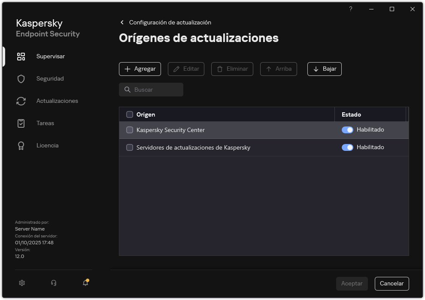Click the Agregar button
Image resolution: width=425 pixels, height=300 pixels.
click(x=140, y=69)
